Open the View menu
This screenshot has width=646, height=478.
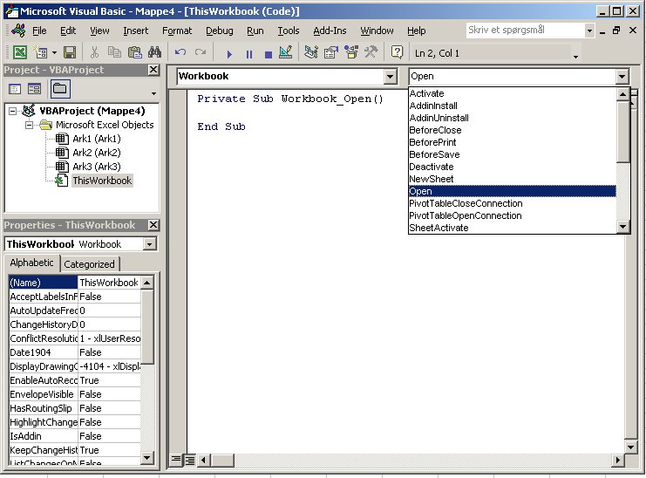pyautogui.click(x=99, y=31)
